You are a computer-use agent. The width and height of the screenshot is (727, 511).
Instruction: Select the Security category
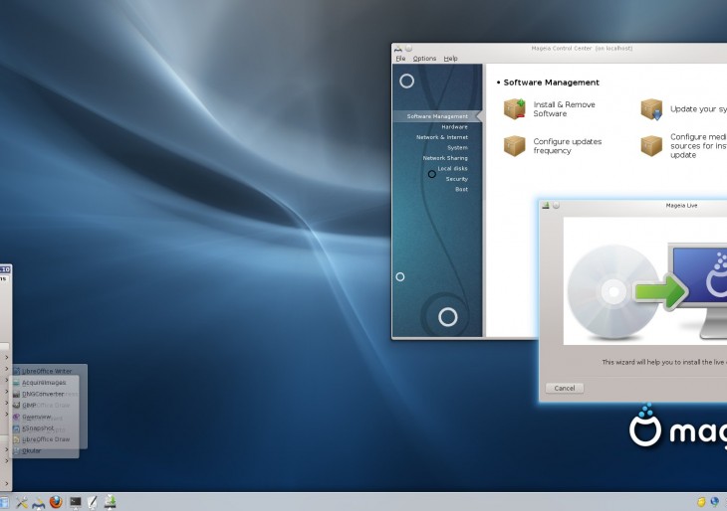pos(456,179)
